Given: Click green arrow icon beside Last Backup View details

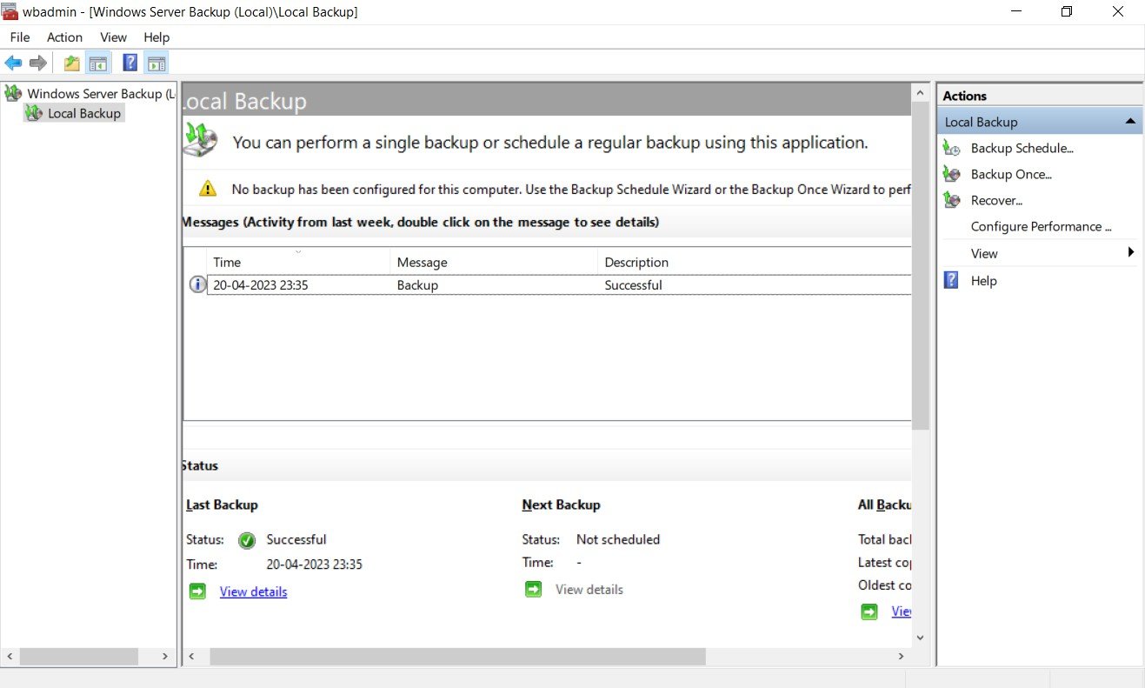Looking at the screenshot, I should coord(197,591).
